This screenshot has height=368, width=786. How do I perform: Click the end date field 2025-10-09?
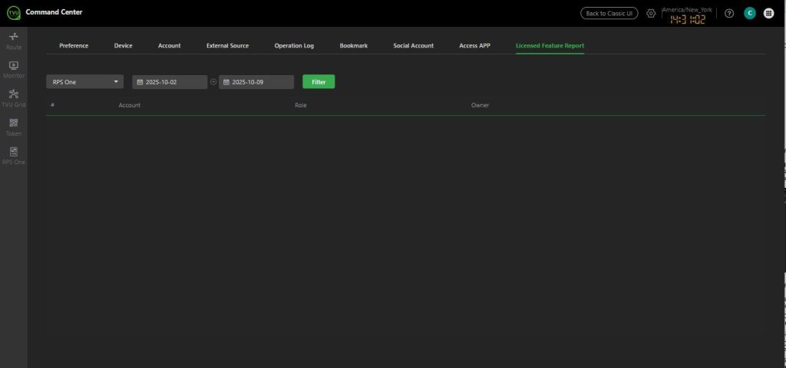tap(256, 82)
